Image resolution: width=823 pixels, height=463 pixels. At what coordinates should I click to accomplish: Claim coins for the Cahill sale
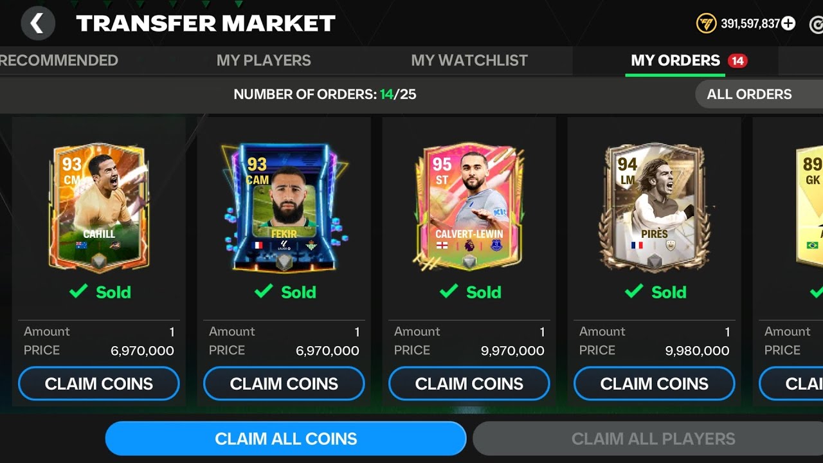pyautogui.click(x=99, y=384)
